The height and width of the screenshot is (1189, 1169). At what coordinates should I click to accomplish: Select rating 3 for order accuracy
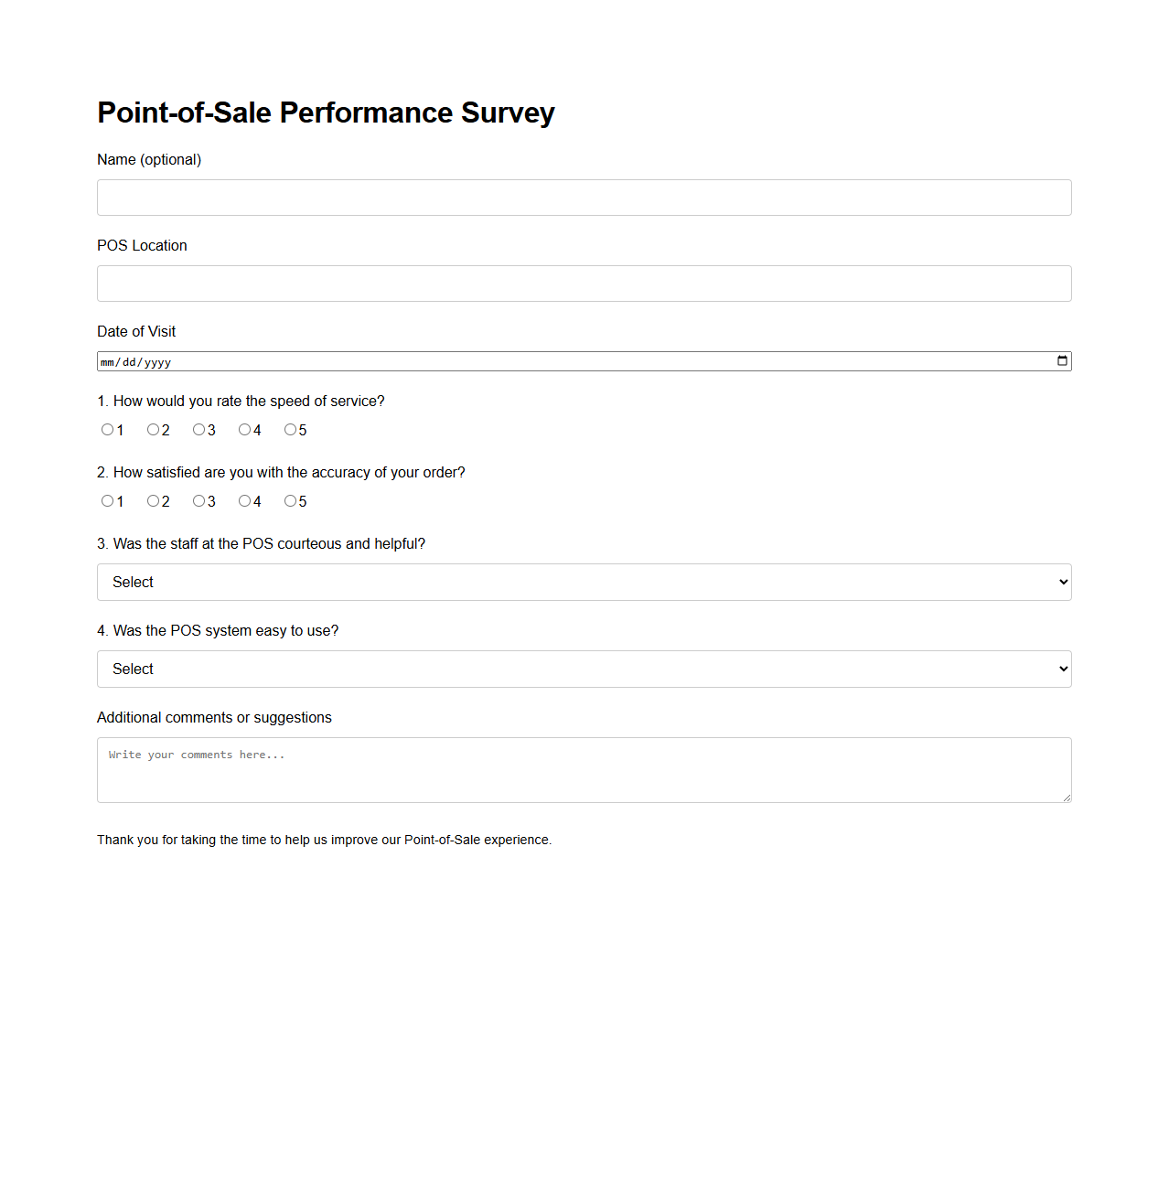pos(198,500)
